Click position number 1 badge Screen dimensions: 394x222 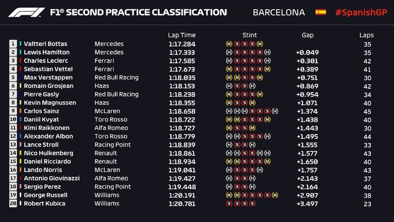coord(13,43)
